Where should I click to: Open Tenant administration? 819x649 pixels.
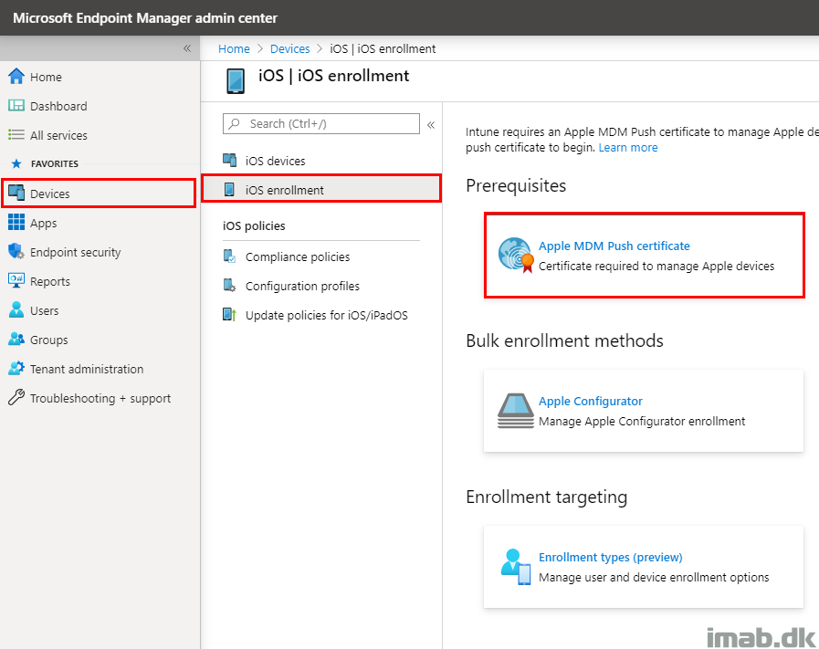pyautogui.click(x=87, y=369)
